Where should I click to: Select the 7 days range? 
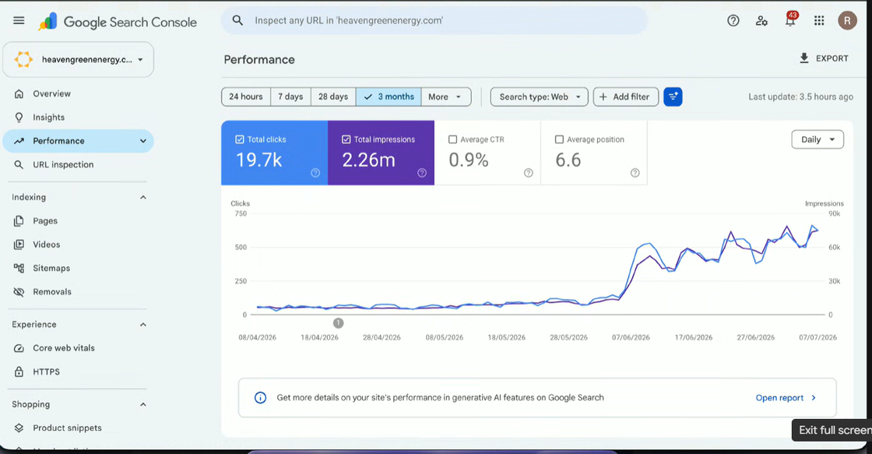tap(291, 97)
